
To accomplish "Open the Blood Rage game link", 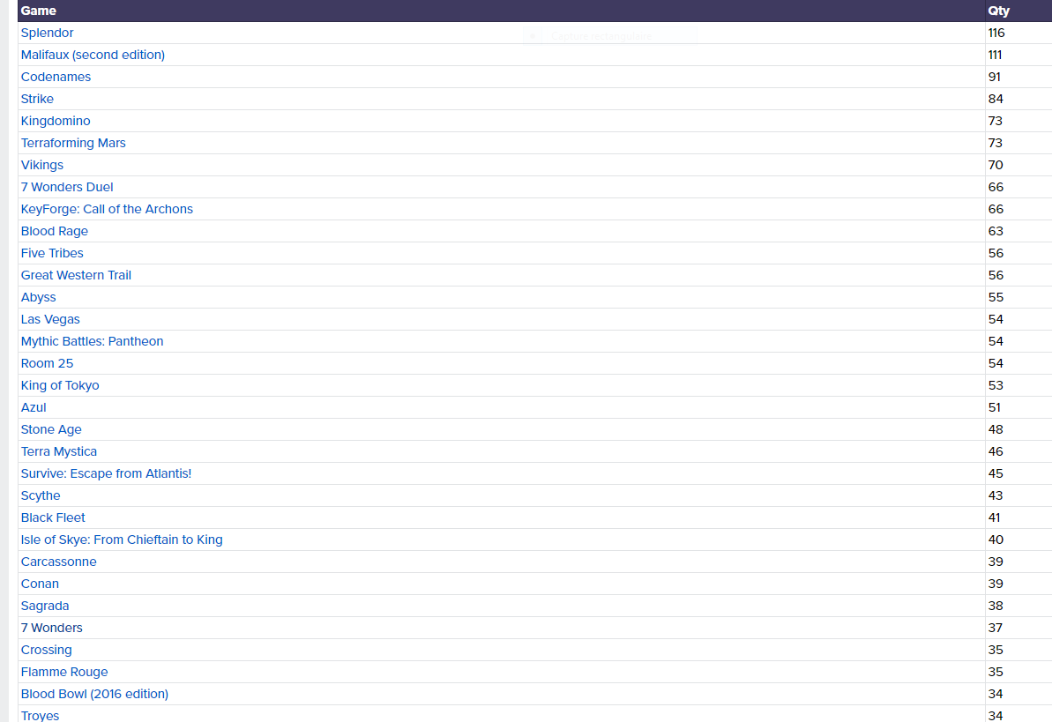I will [55, 231].
